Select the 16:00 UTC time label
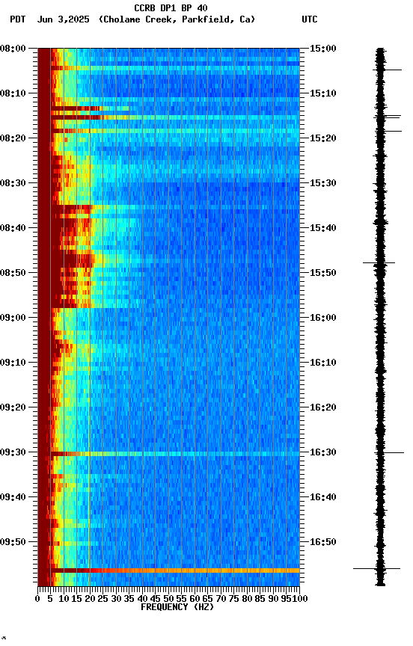The image size is (413, 646). [x=322, y=318]
